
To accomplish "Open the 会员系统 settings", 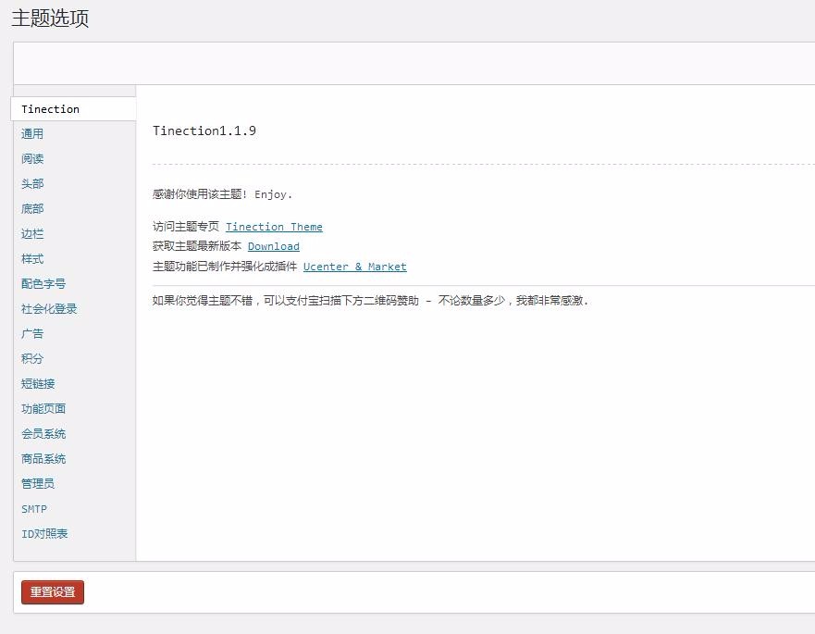I will [x=43, y=433].
